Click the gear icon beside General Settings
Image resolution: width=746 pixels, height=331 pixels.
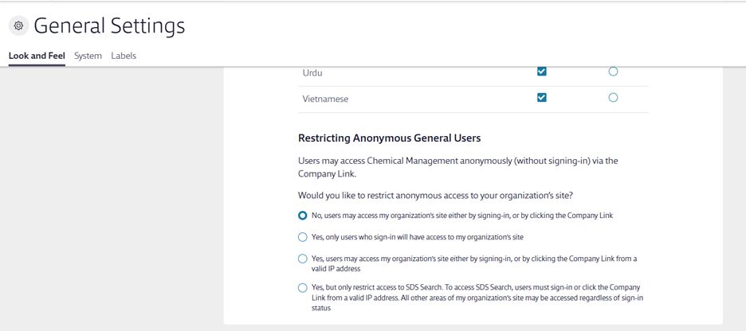coord(18,25)
